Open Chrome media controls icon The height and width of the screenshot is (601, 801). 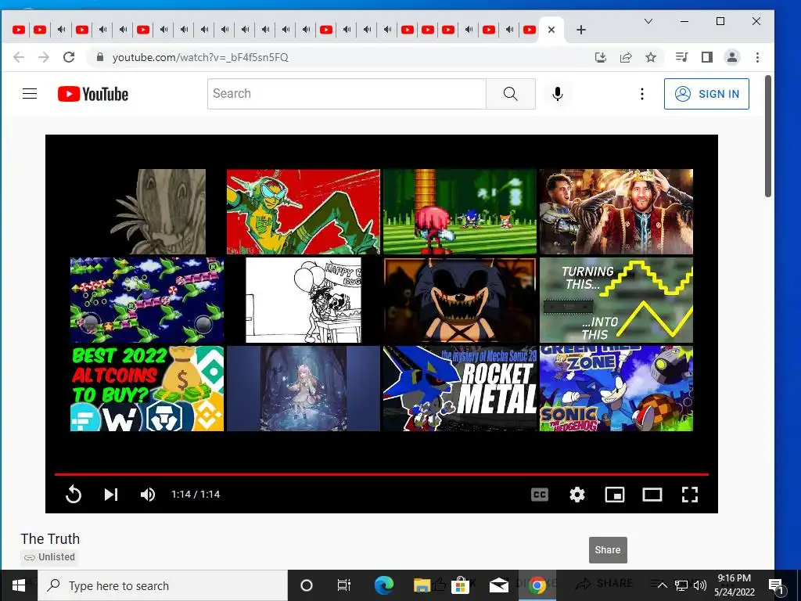click(681, 57)
